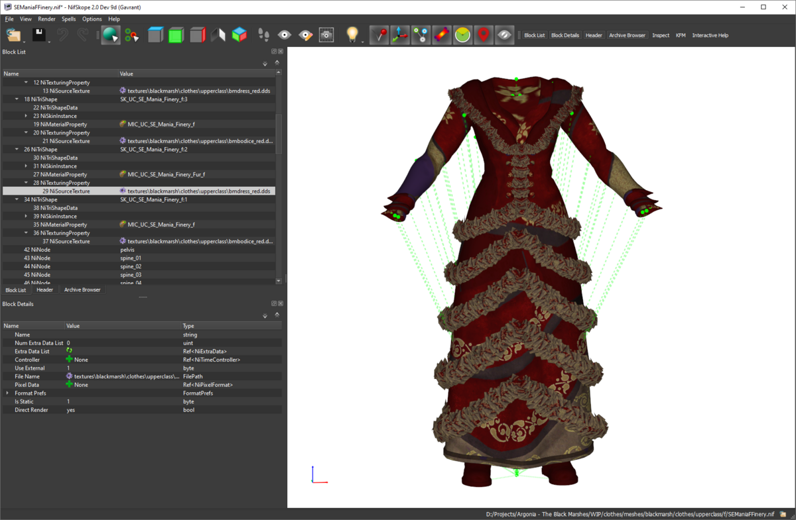
Task: Click the light bulb lighting icon
Action: [x=352, y=34]
